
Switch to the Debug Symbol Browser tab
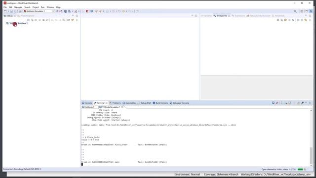point(258,16)
